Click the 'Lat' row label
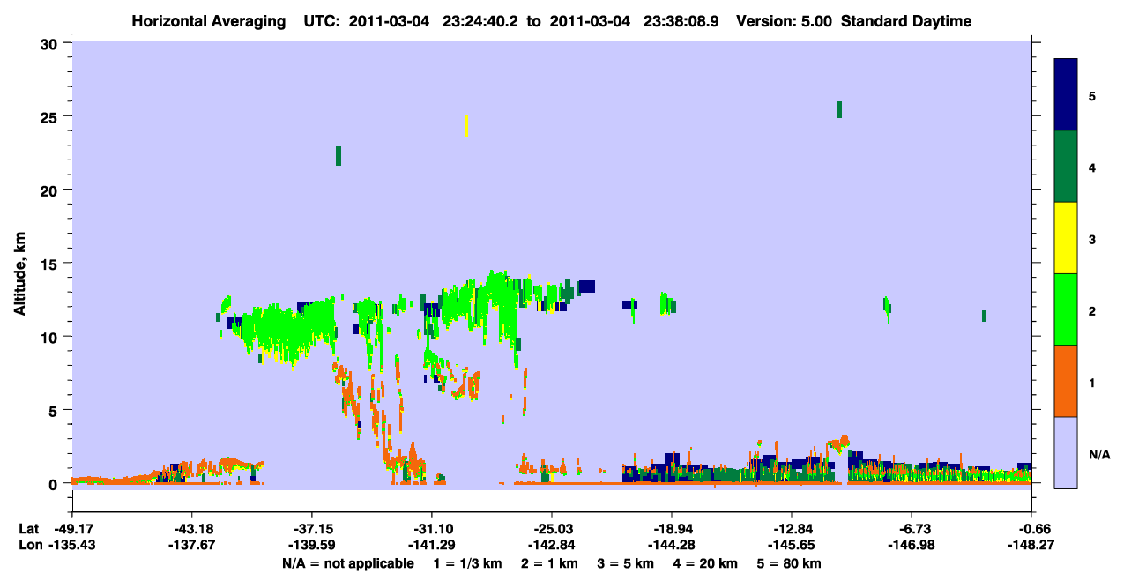Image resolution: width=1146 pixels, height=588 pixels. click(x=29, y=529)
